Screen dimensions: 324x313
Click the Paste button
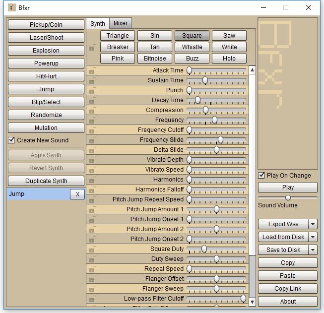(x=288, y=276)
